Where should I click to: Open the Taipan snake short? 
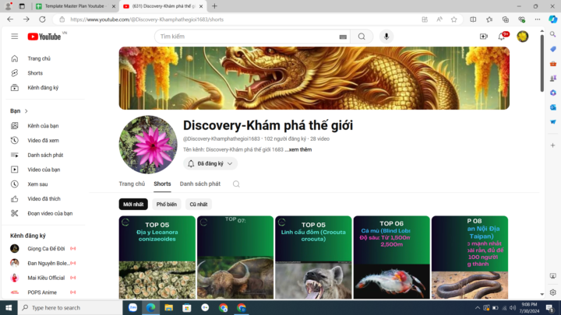click(470, 257)
